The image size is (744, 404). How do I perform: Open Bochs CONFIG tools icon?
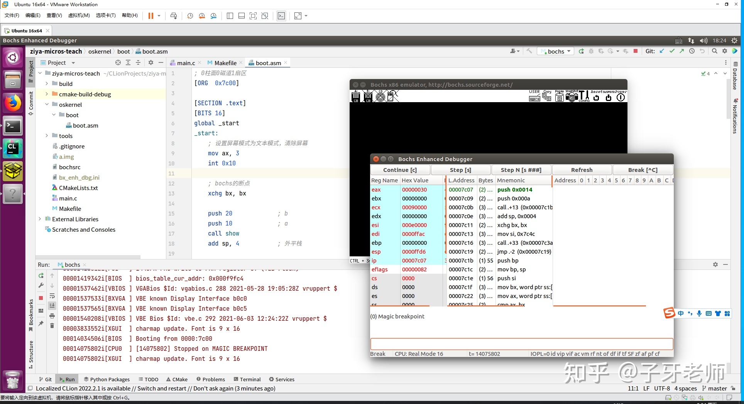point(584,96)
